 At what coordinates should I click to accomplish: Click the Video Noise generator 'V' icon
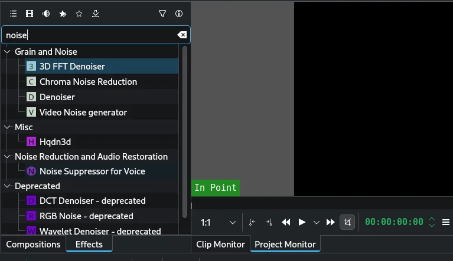click(31, 113)
